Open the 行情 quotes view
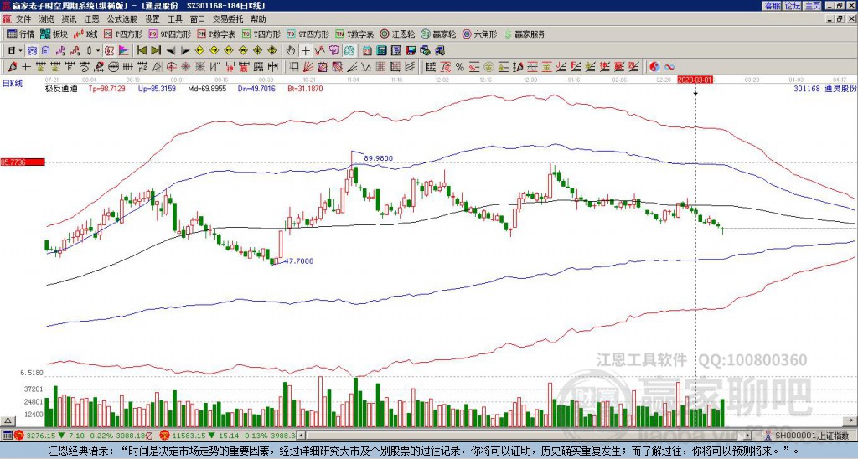858x459 pixels. pyautogui.click(x=20, y=34)
